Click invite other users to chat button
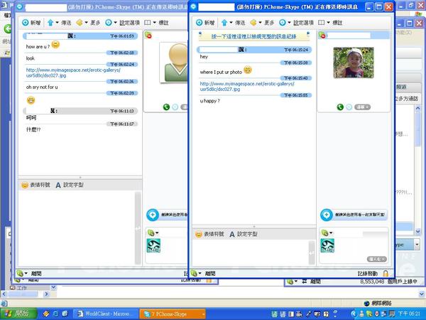This screenshot has height=320, width=426. tap(354, 215)
